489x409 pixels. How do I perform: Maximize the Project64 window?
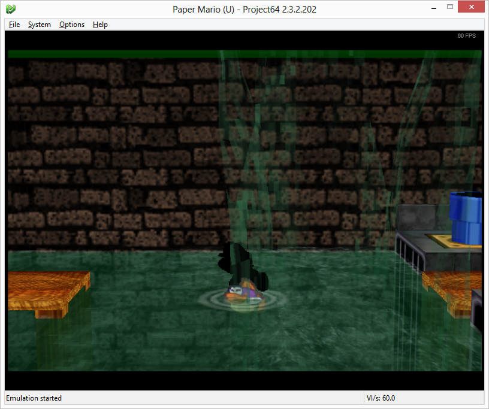coord(450,7)
